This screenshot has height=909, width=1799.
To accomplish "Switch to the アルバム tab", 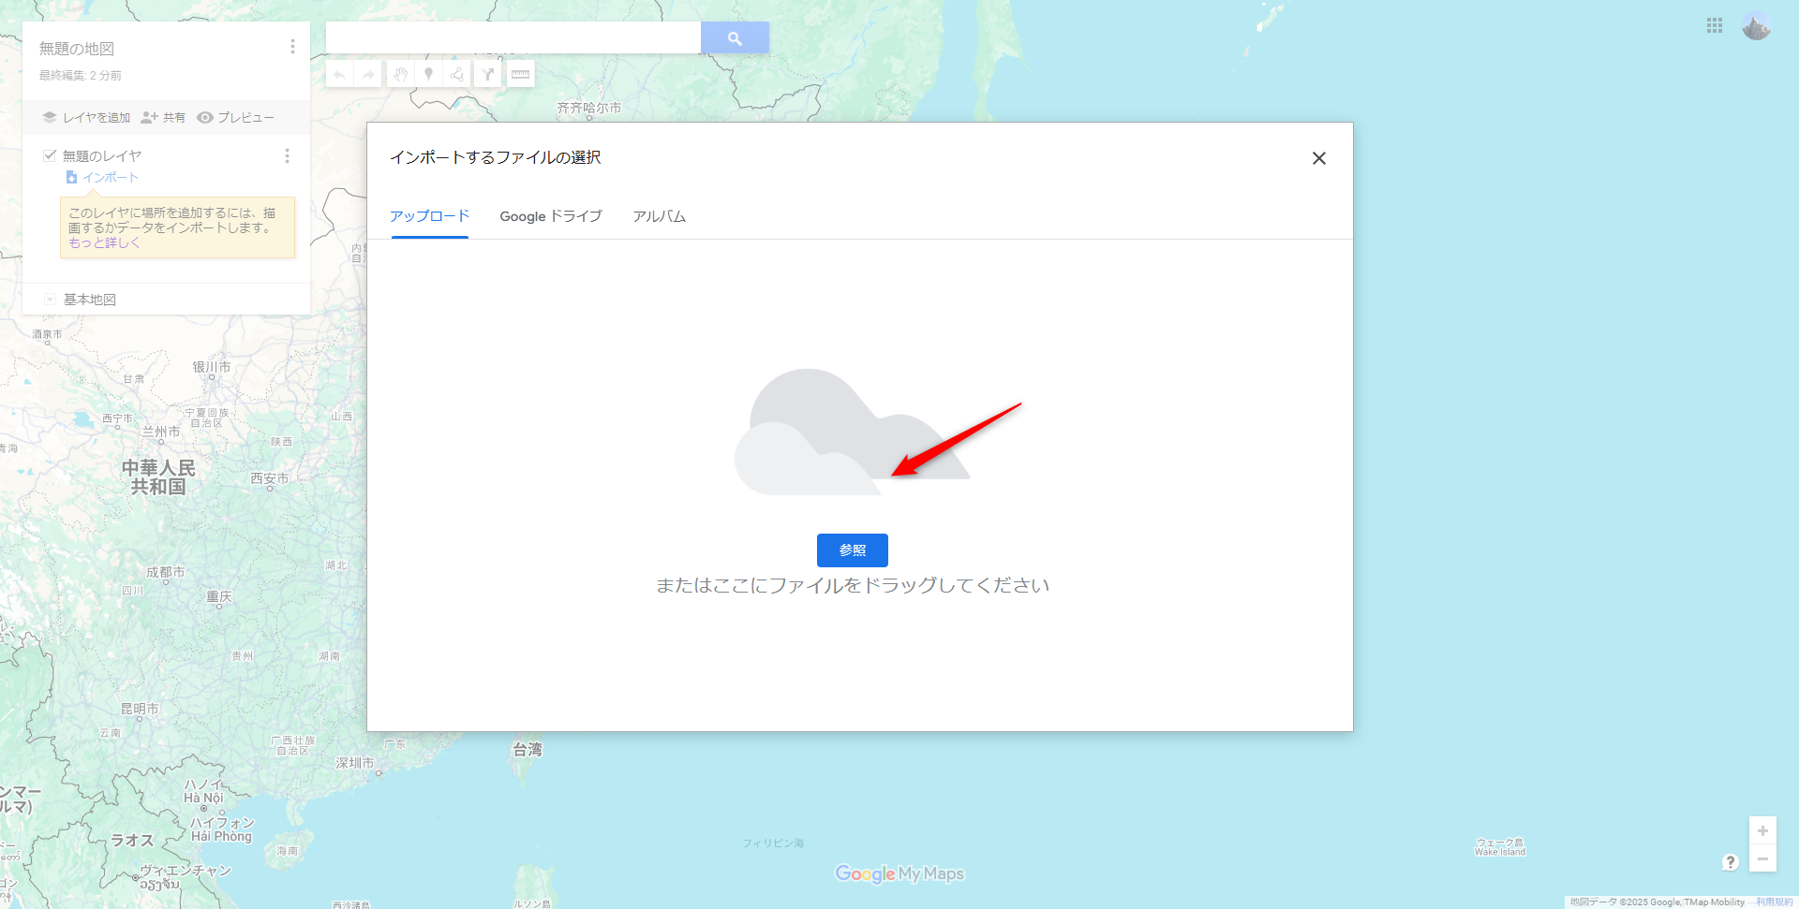I will click(659, 216).
